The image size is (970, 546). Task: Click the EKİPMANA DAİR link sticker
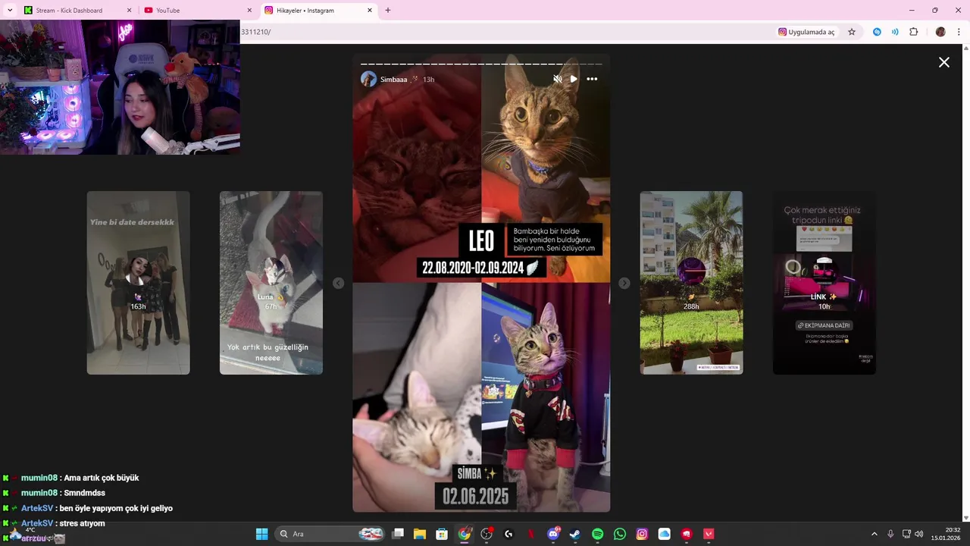click(x=824, y=325)
